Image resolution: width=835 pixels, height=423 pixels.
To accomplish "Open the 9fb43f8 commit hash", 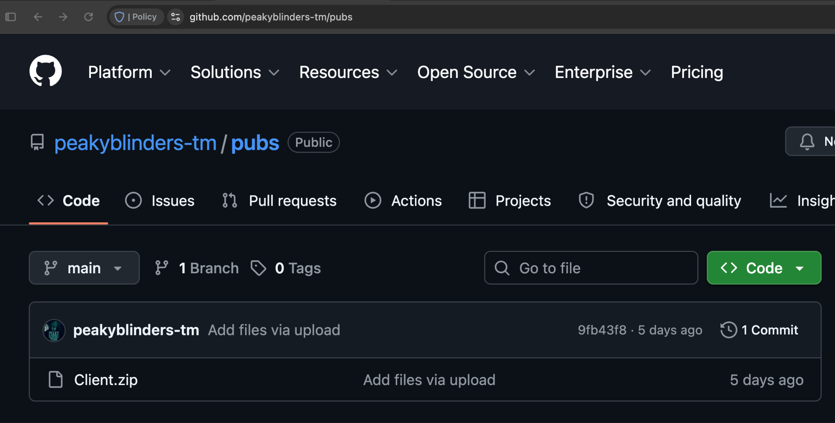I will pos(602,330).
